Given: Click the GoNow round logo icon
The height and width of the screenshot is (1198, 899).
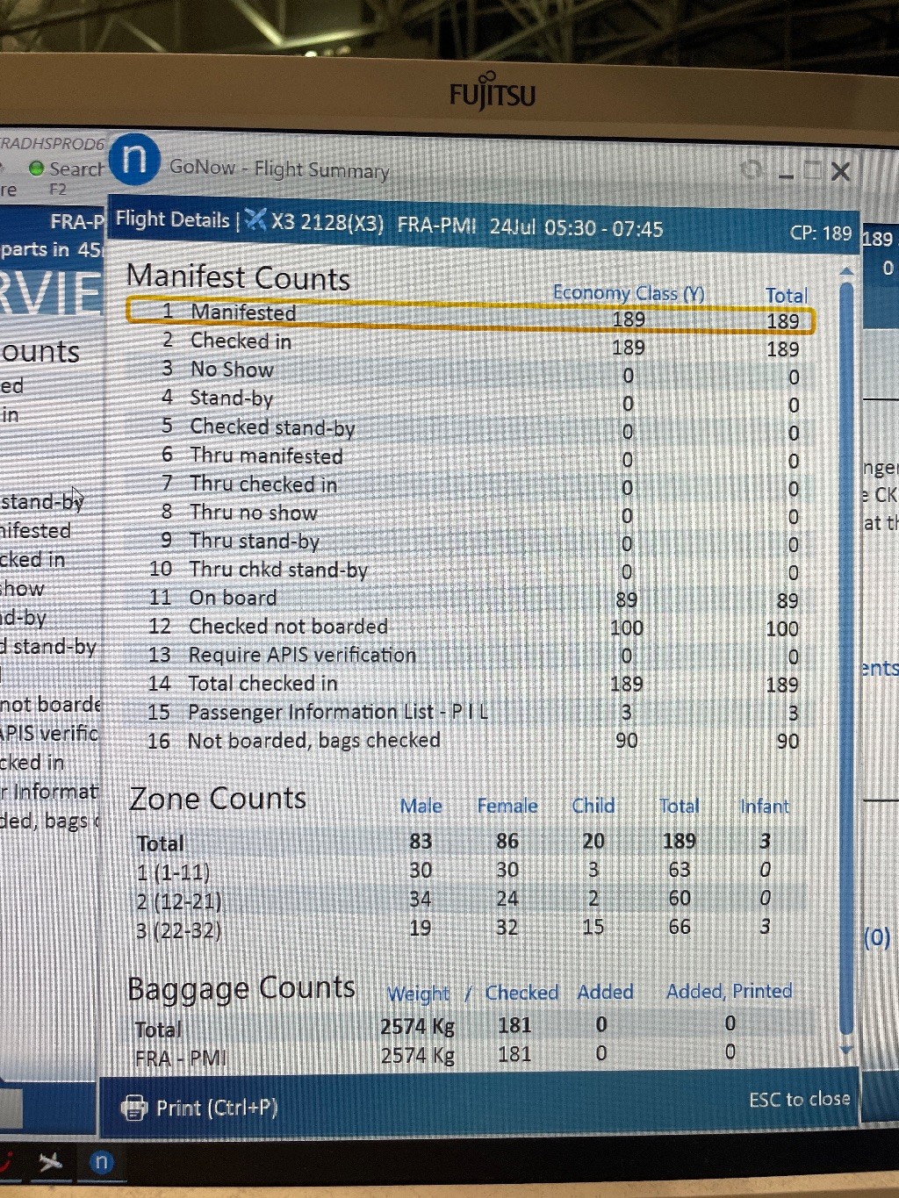Looking at the screenshot, I should [134, 160].
